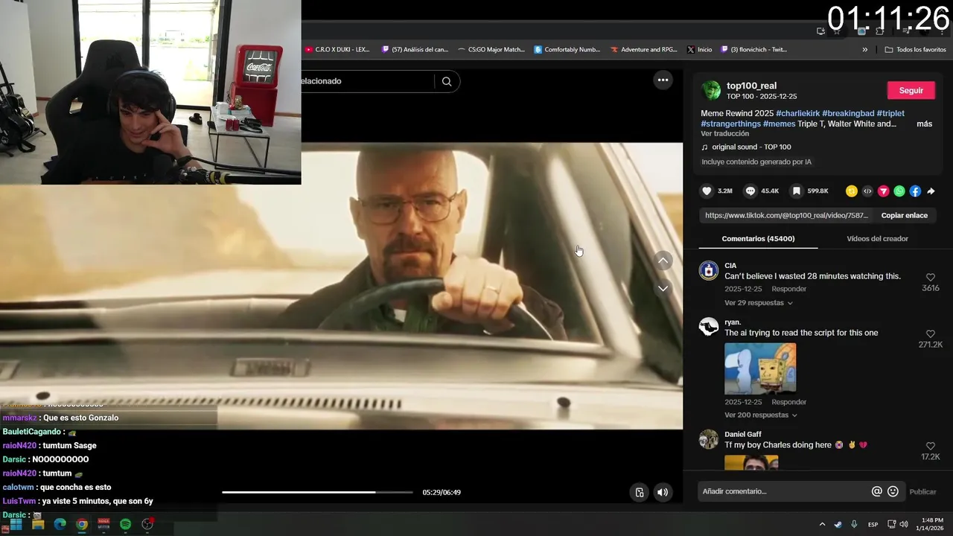Save the video with the bookmark icon
Screen dimensions: 953x536
(796, 191)
